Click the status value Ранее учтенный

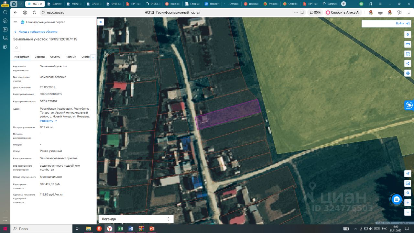(x=51, y=151)
